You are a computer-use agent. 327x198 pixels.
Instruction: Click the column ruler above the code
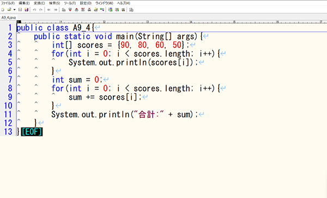pyautogui.click(x=172, y=22)
